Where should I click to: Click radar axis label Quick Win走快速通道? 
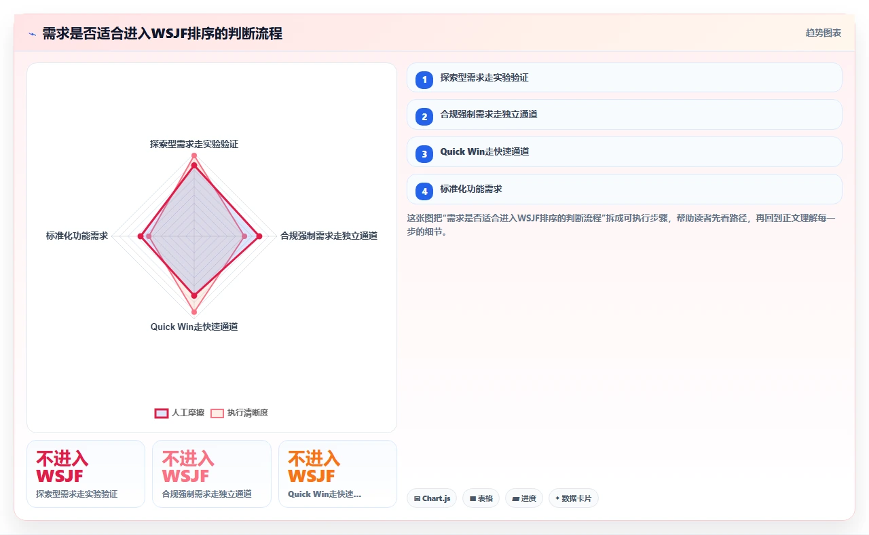point(194,327)
